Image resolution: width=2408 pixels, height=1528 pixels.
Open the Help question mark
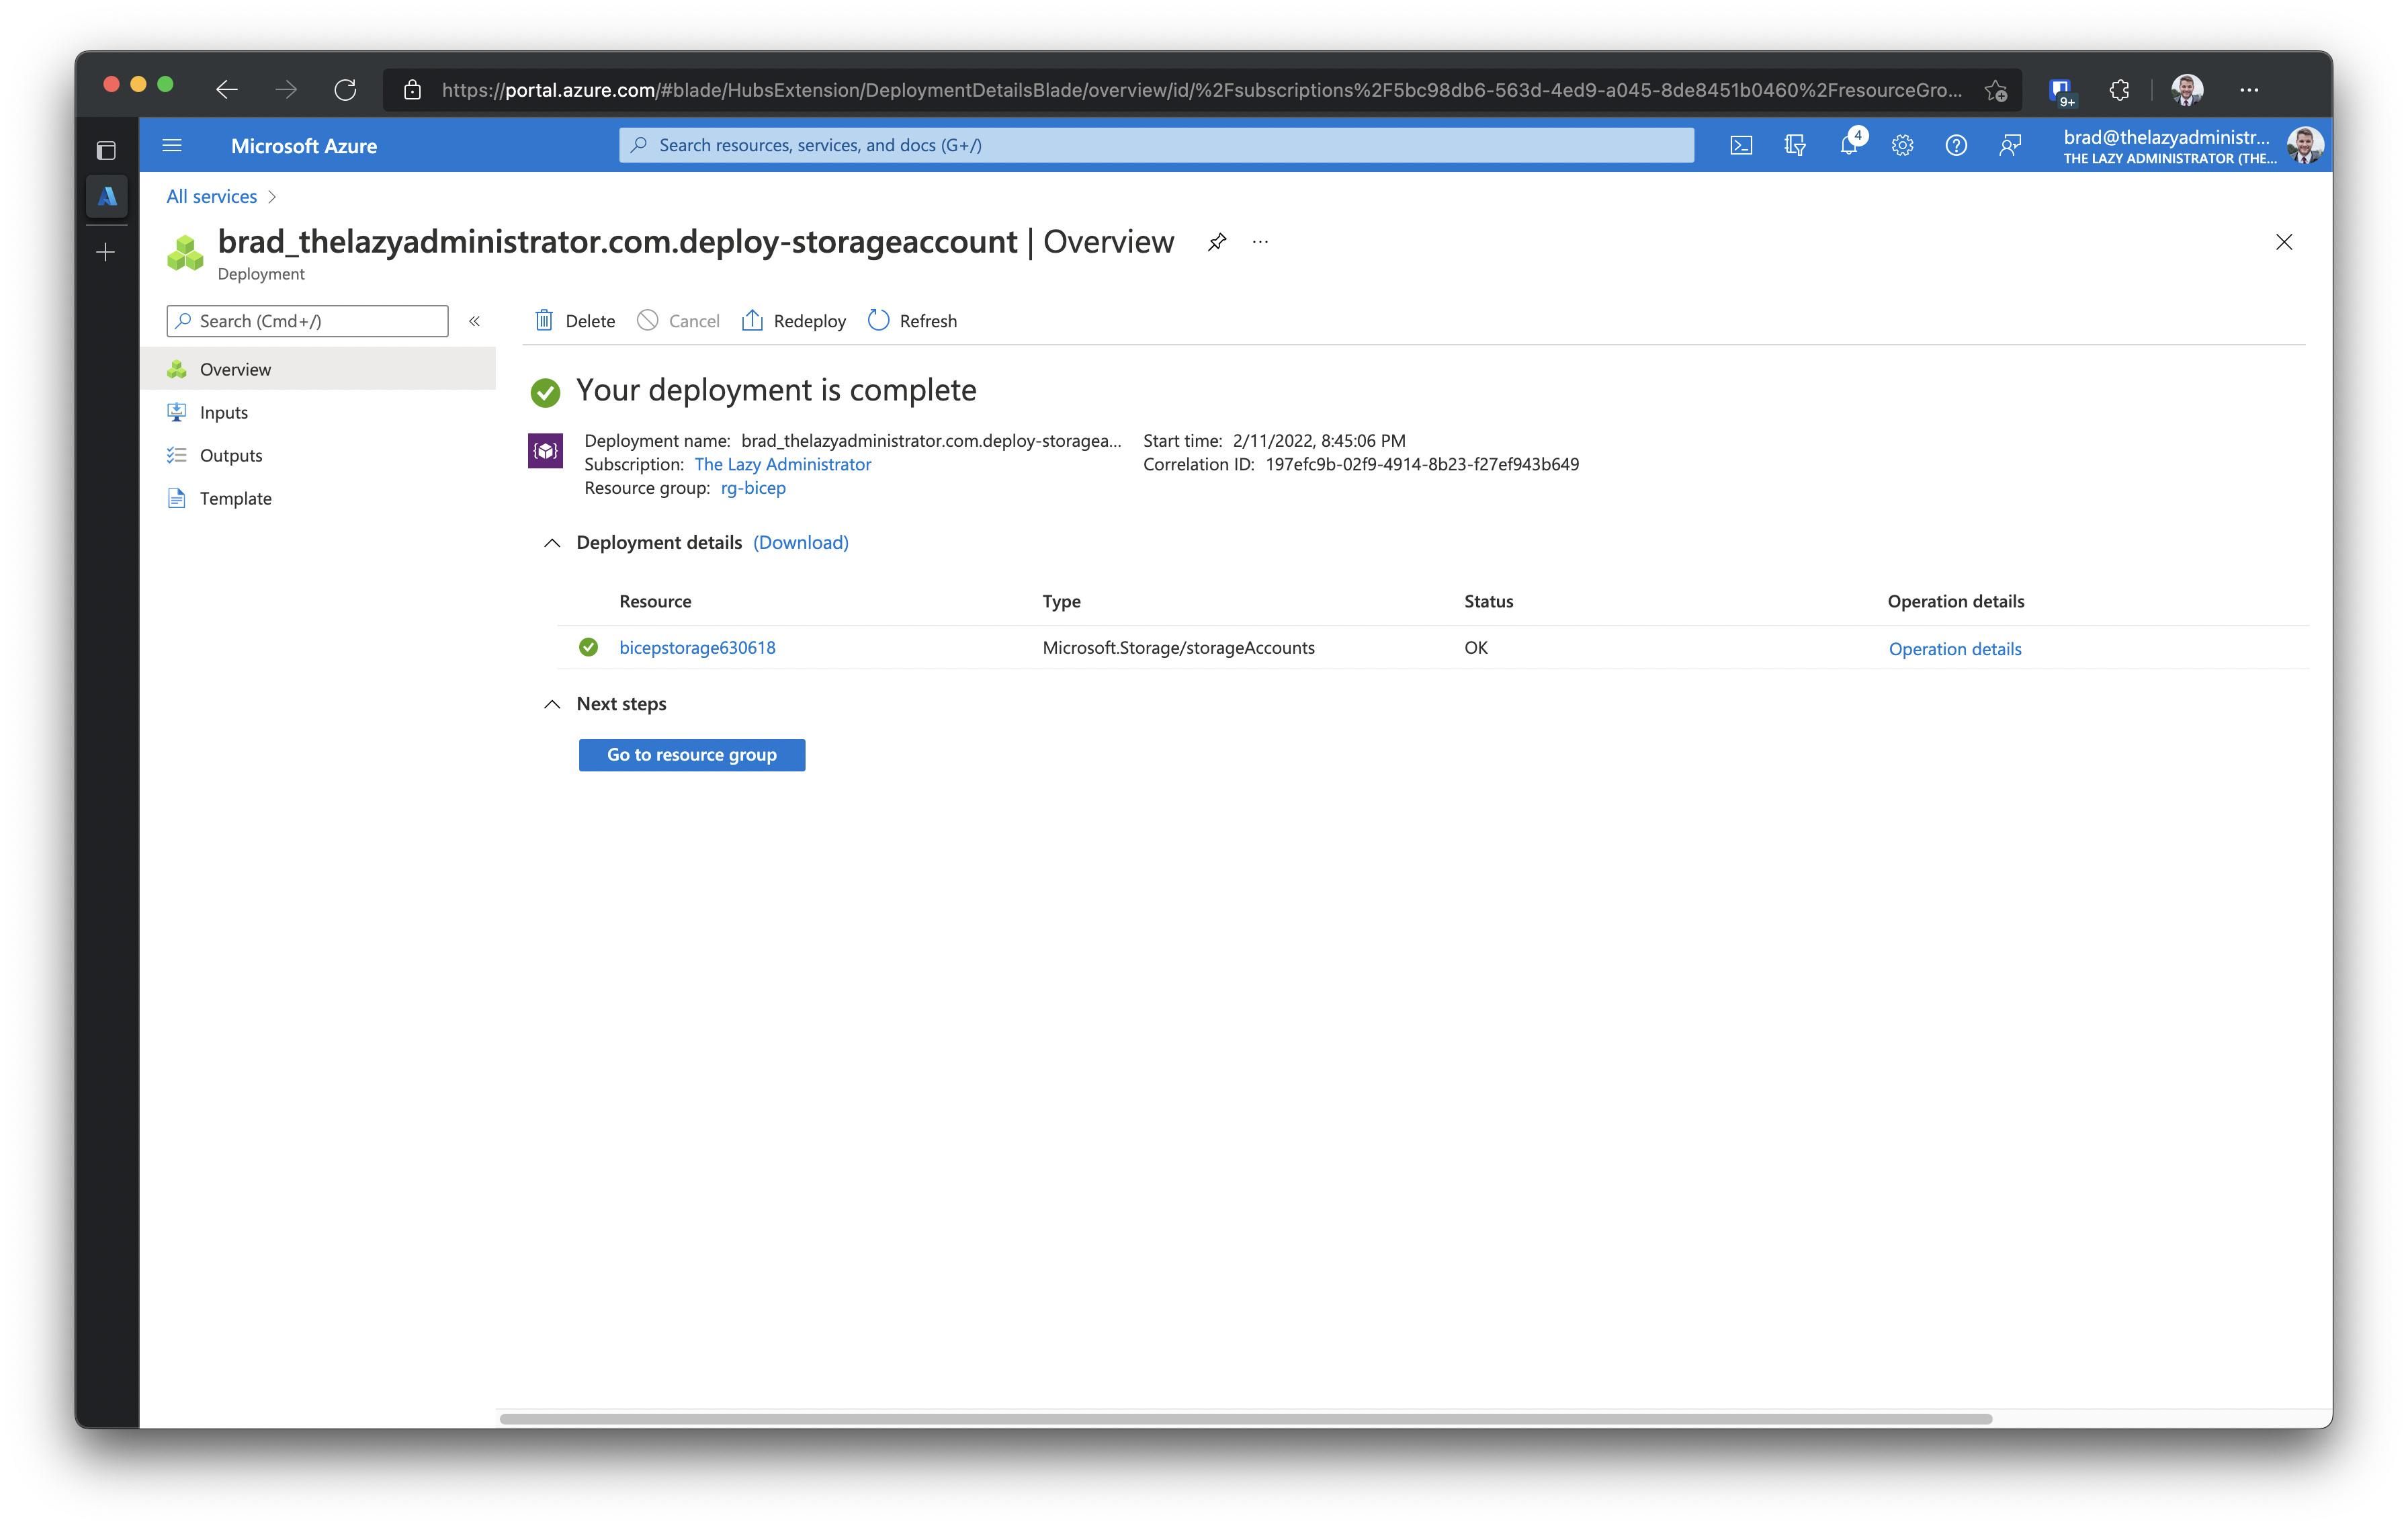click(x=1956, y=146)
